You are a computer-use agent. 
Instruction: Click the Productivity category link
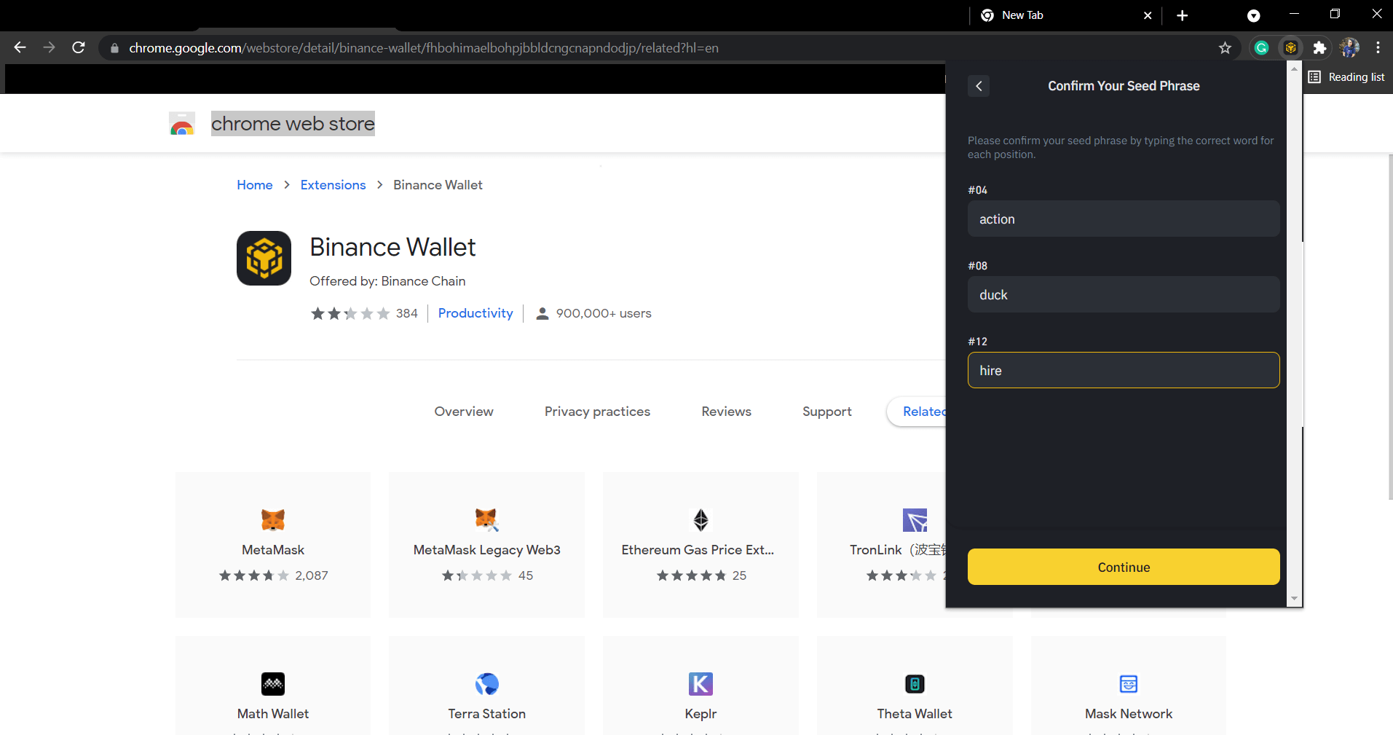click(x=475, y=313)
